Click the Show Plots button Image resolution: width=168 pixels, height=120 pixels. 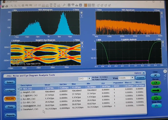coord(156,106)
